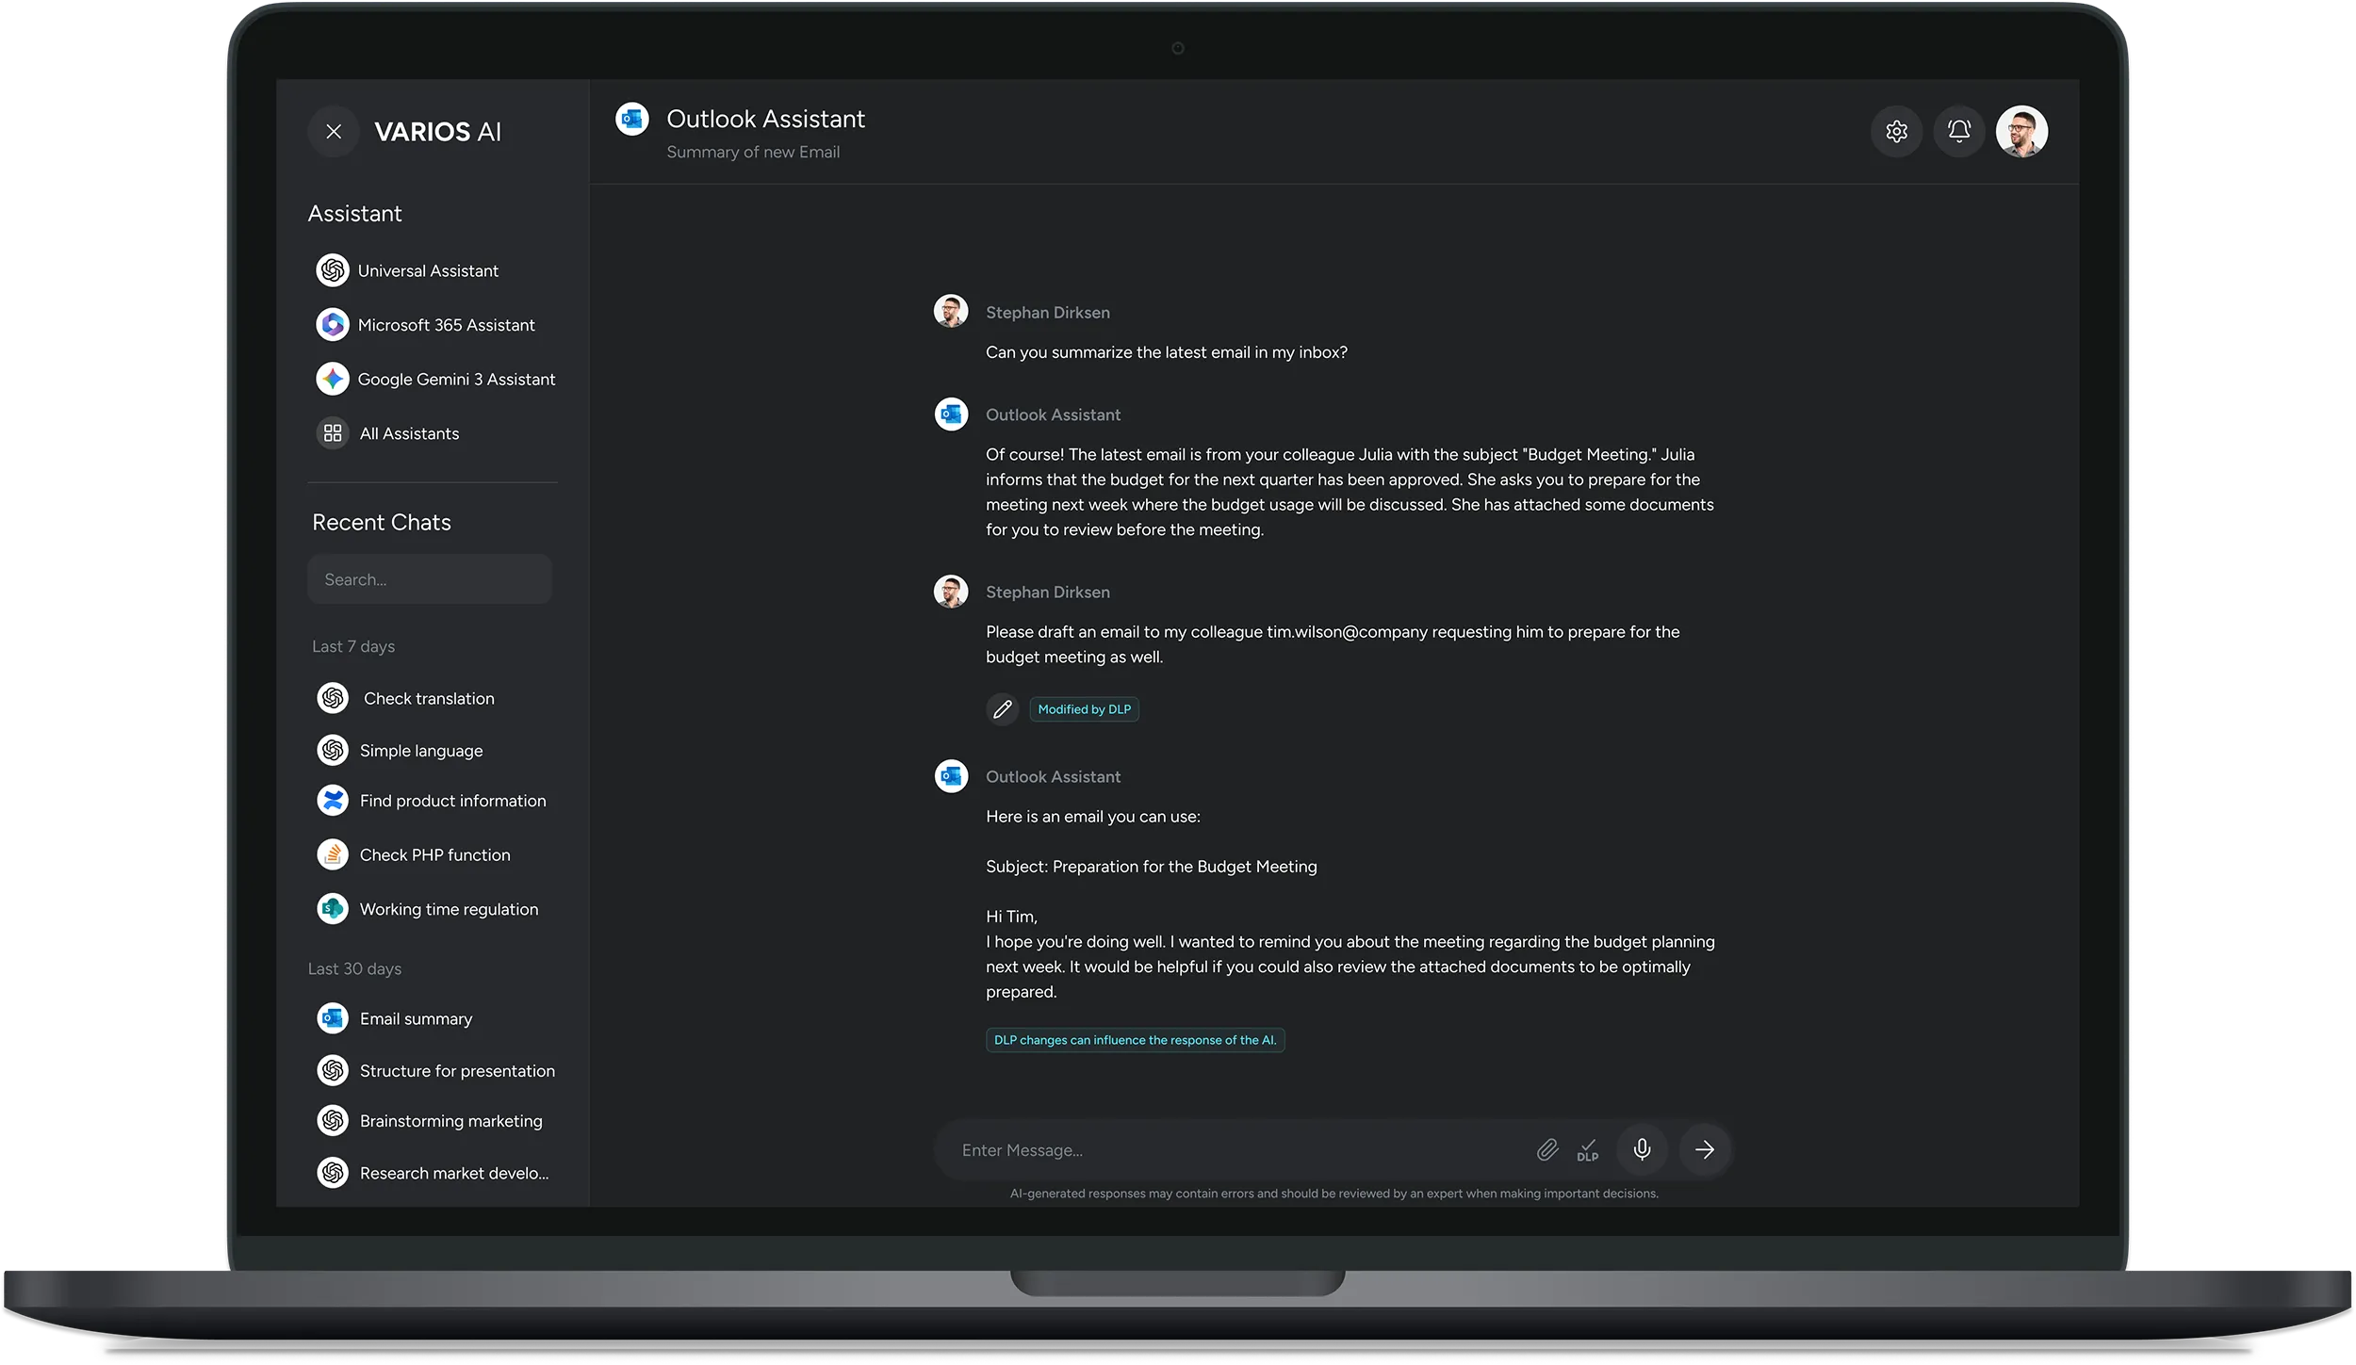The width and height of the screenshot is (2356, 1365).
Task: Click the Last 7 days heading
Action: point(353,646)
